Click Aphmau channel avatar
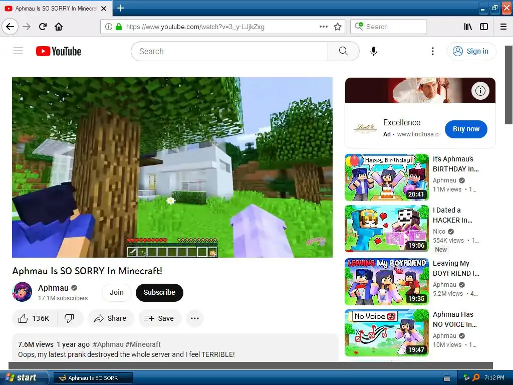The image size is (513, 385). 22,292
